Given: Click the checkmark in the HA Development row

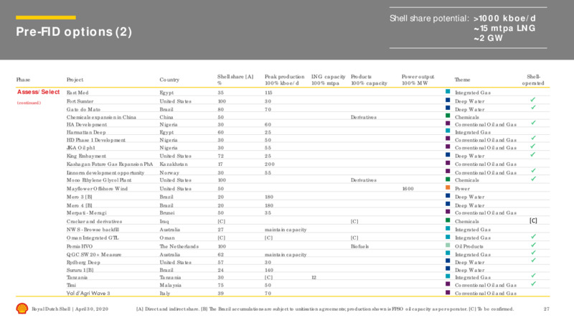Looking at the screenshot, I should tap(533, 123).
